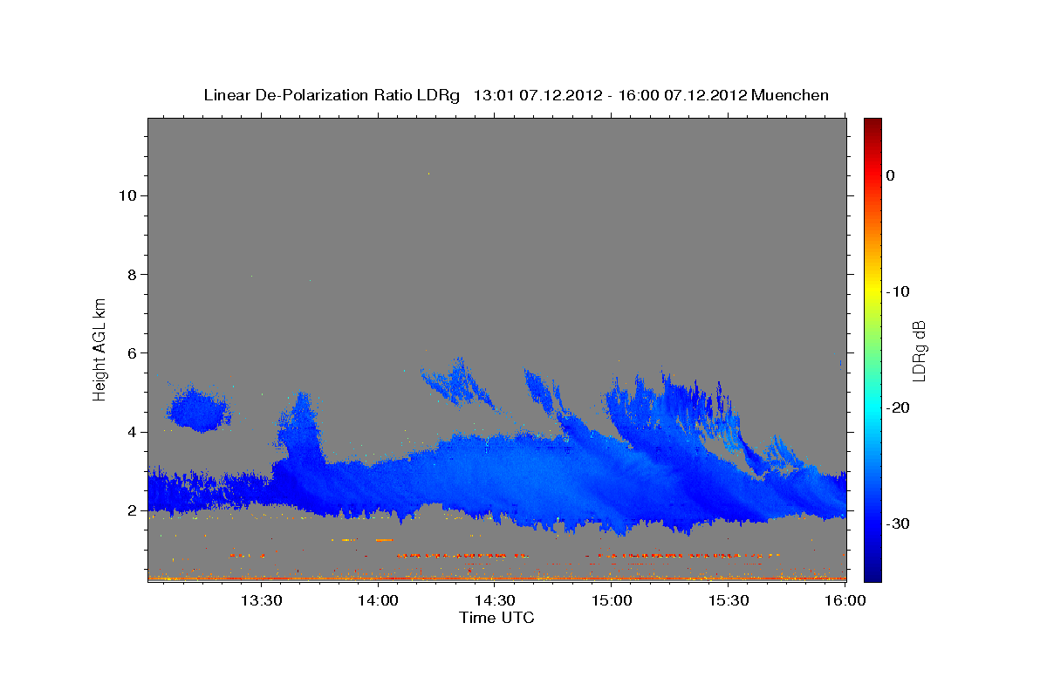Image resolution: width=1047 pixels, height=698 pixels.
Task: Click the "LDRg dB" colorbar label
Action: [x=919, y=351]
